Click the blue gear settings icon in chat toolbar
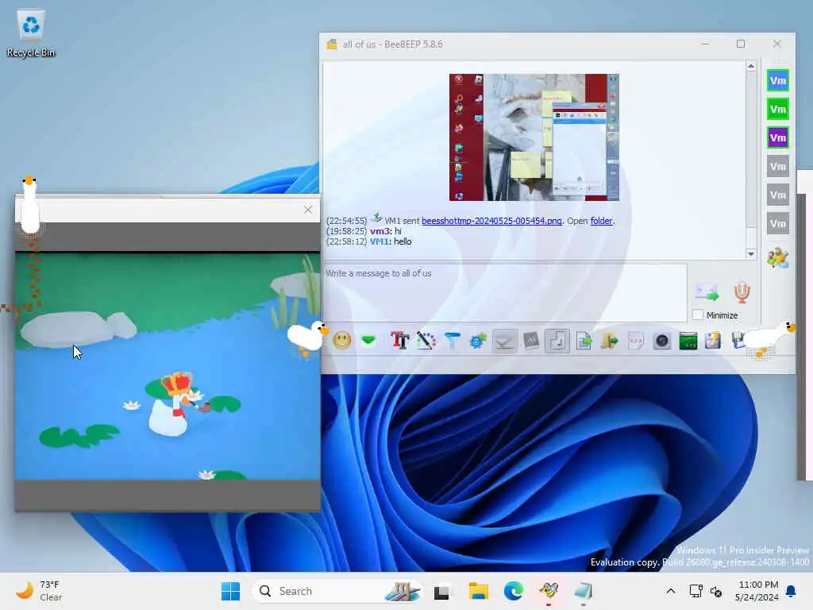This screenshot has height=610, width=813. click(478, 341)
